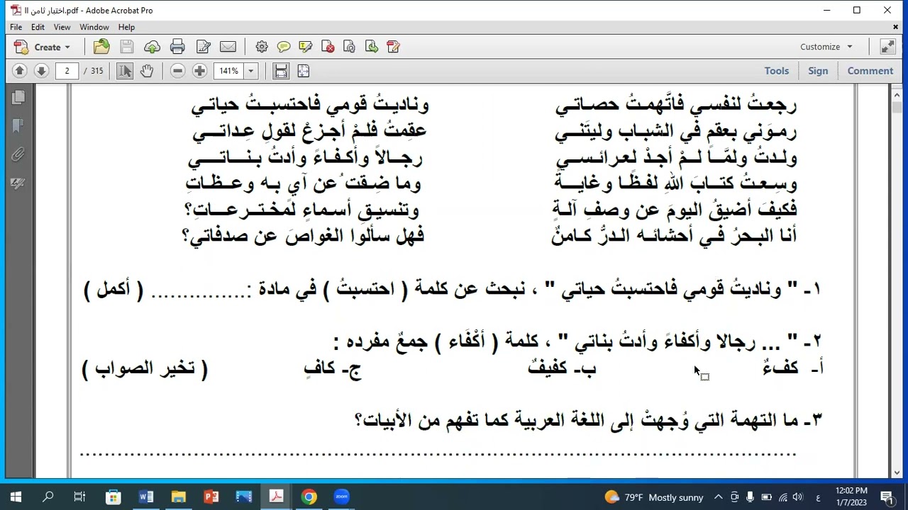
Task: Open the notification center icon
Action: pyautogui.click(x=887, y=497)
